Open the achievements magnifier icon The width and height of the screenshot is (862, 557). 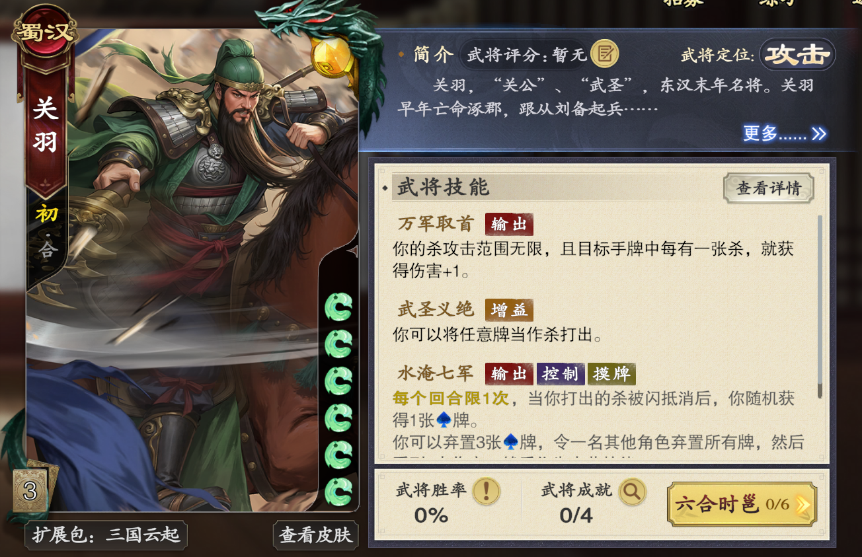click(632, 491)
